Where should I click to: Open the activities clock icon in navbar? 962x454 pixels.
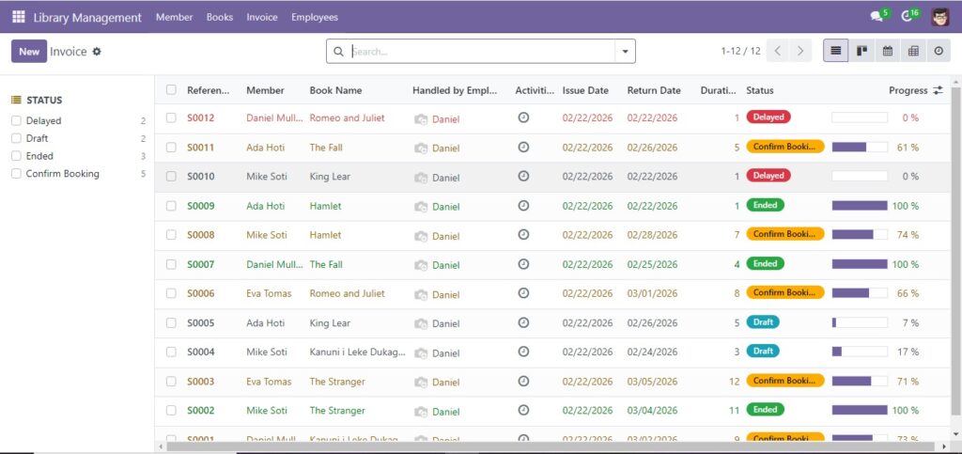pyautogui.click(x=907, y=17)
